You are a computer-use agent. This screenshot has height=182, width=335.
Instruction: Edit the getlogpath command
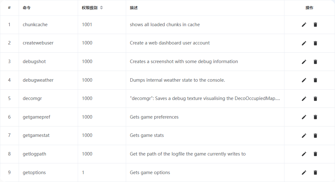304,154
